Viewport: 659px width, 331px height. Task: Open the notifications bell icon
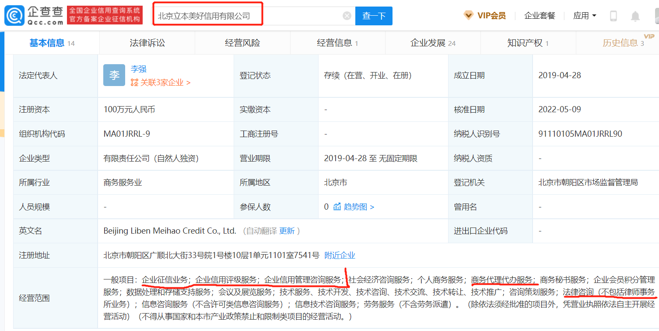coord(635,16)
